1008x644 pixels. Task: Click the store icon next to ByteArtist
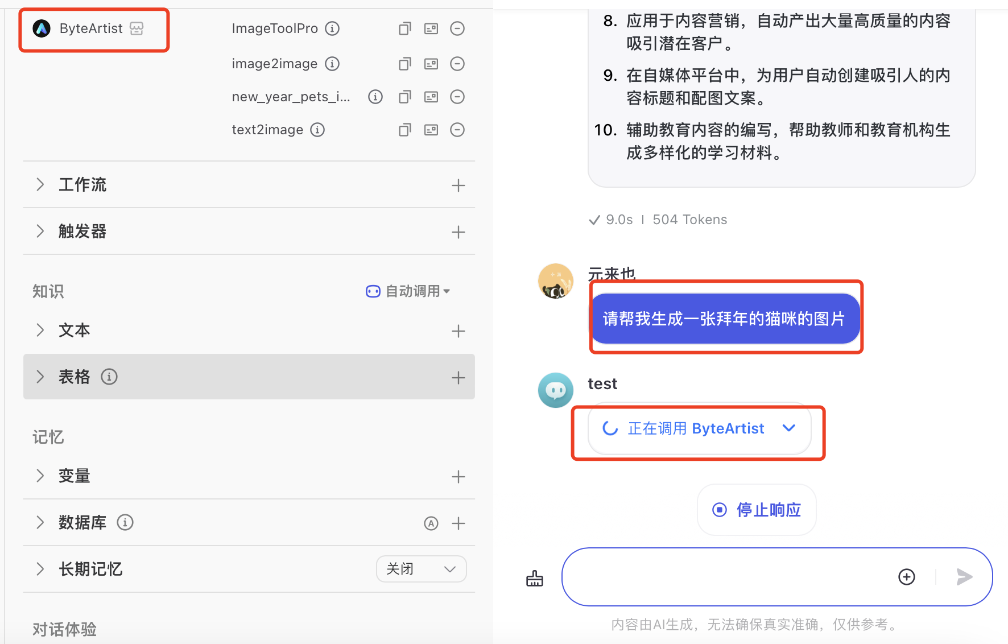pyautogui.click(x=137, y=28)
